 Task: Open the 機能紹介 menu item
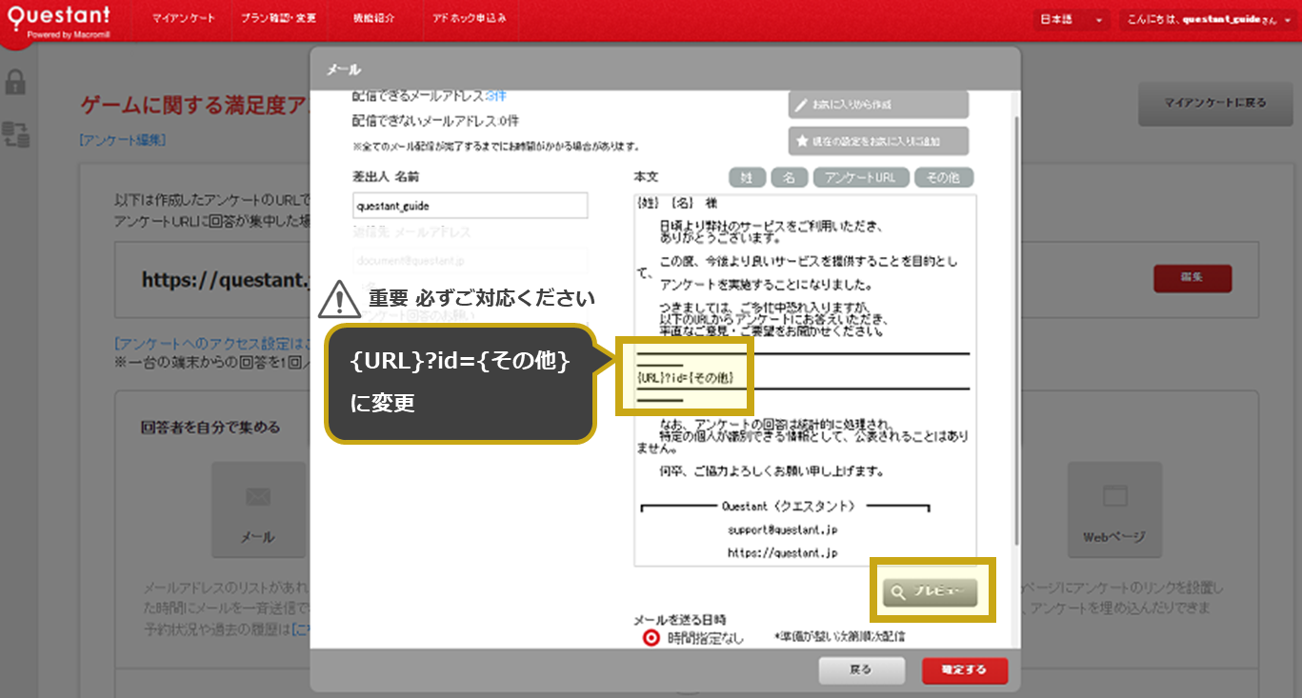coord(374,18)
